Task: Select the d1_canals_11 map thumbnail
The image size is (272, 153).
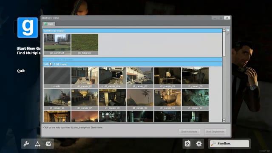Action: tap(195, 99)
